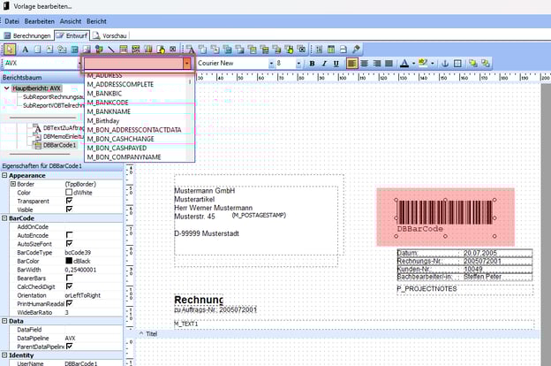Apply center text alignment
The width and height of the screenshot is (551, 366).
(x=365, y=64)
